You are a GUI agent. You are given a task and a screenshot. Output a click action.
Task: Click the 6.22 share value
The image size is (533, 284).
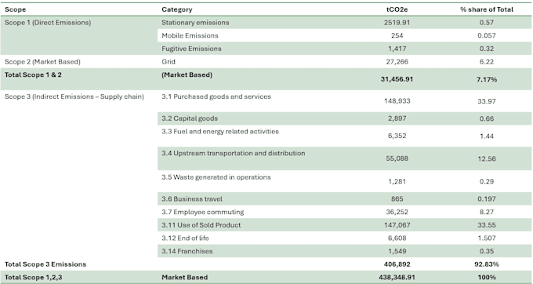[x=487, y=61]
